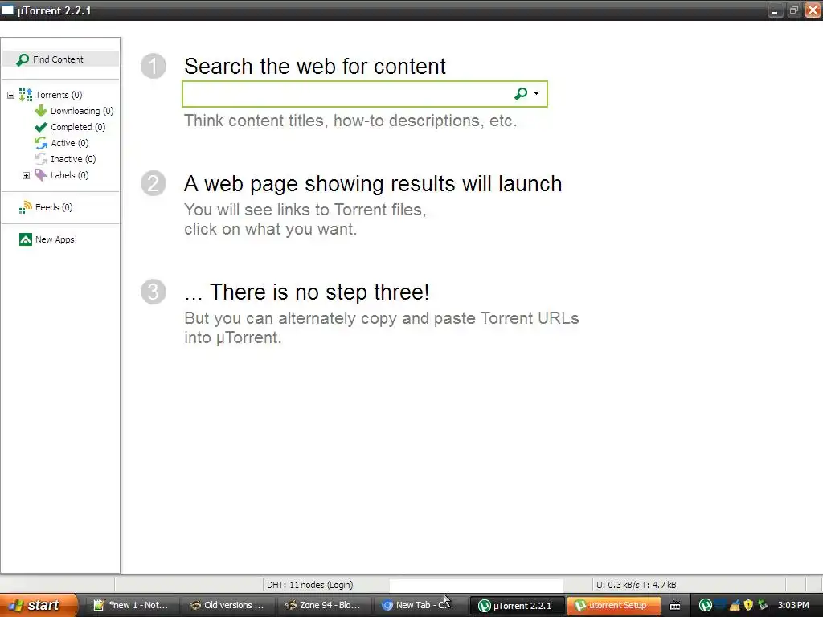The width and height of the screenshot is (823, 617).
Task: Click the U: 0.3 kB/s upload status
Action: 637,585
